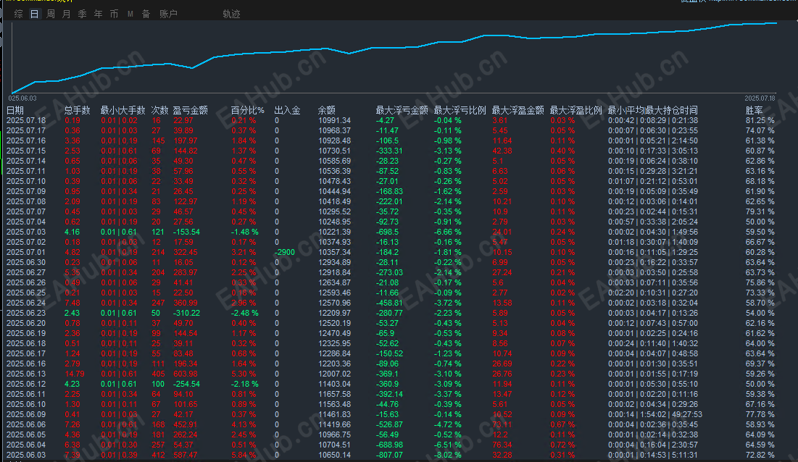Open the 备 notes tab
The width and height of the screenshot is (798, 462).
tap(146, 14)
